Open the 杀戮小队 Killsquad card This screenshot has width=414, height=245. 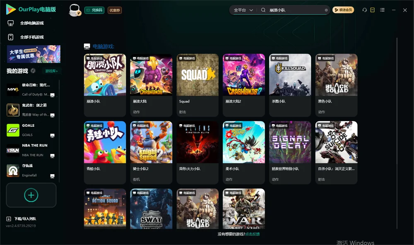(290, 85)
